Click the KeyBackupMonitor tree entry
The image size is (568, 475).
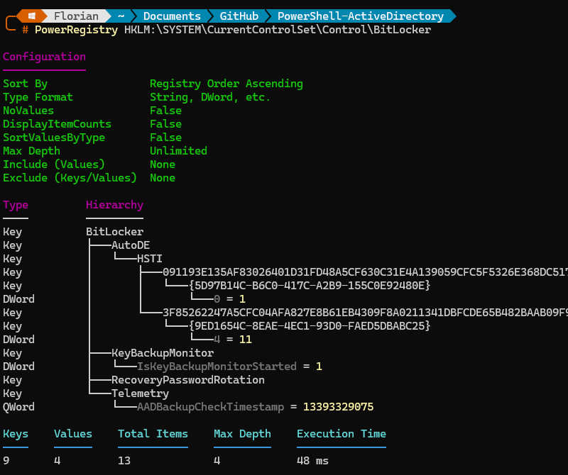pos(162,352)
